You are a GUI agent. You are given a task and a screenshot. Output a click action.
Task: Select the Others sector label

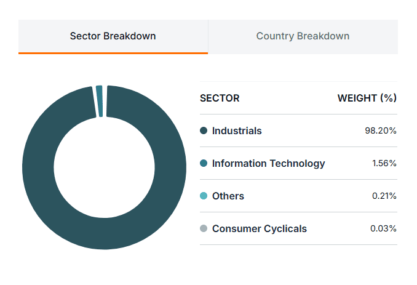[228, 196]
